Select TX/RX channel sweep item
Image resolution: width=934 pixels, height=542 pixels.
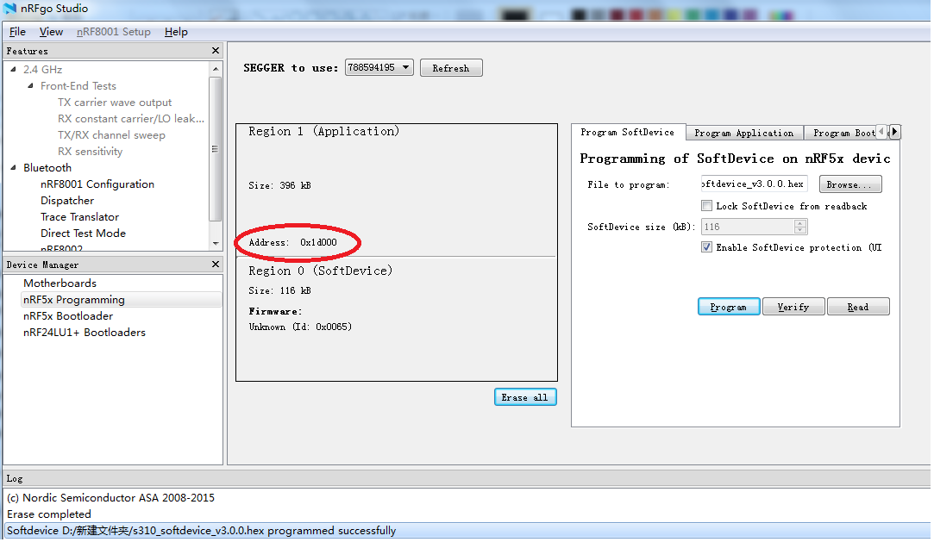pyautogui.click(x=111, y=135)
